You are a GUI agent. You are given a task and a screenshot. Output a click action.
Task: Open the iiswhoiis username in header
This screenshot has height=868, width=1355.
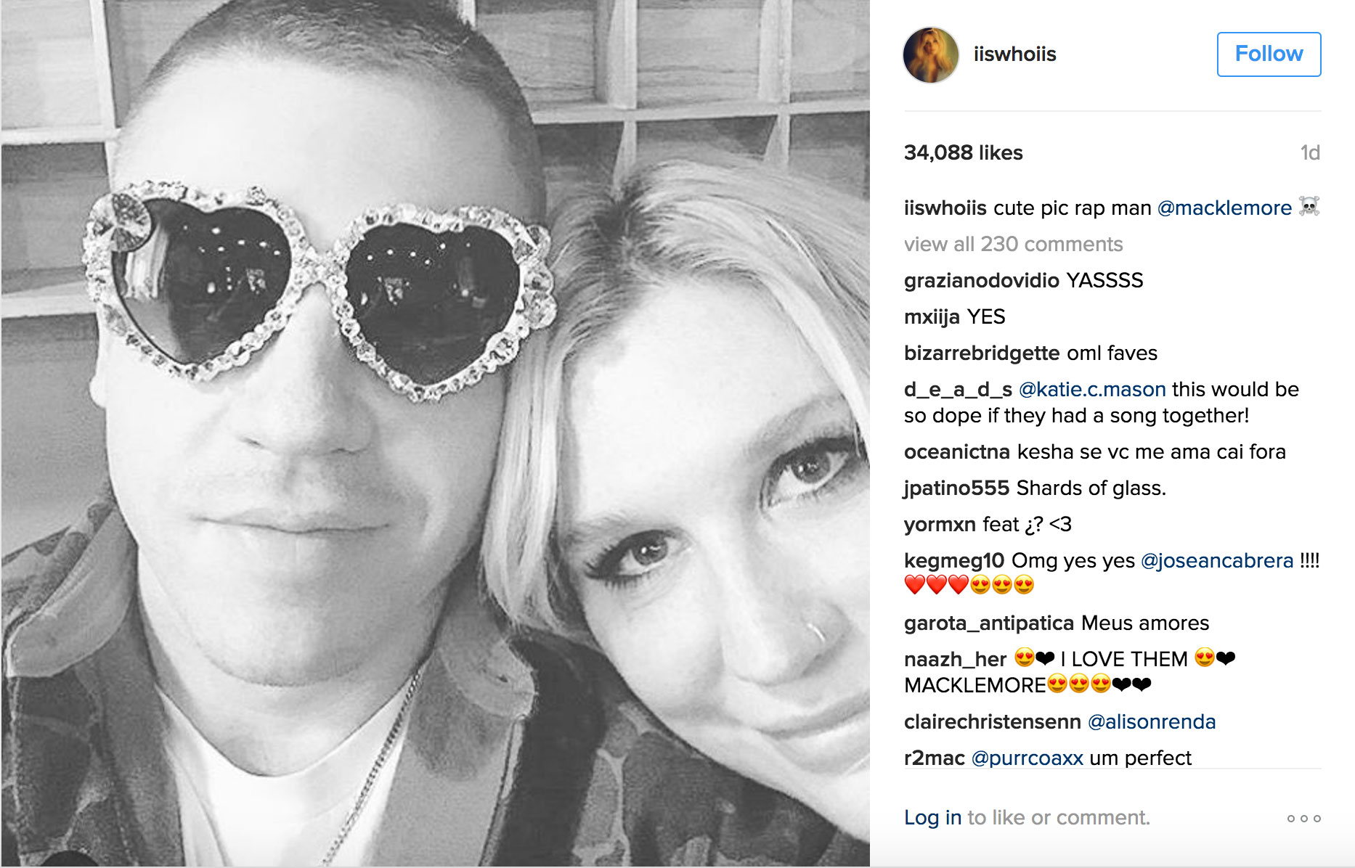point(1014,54)
